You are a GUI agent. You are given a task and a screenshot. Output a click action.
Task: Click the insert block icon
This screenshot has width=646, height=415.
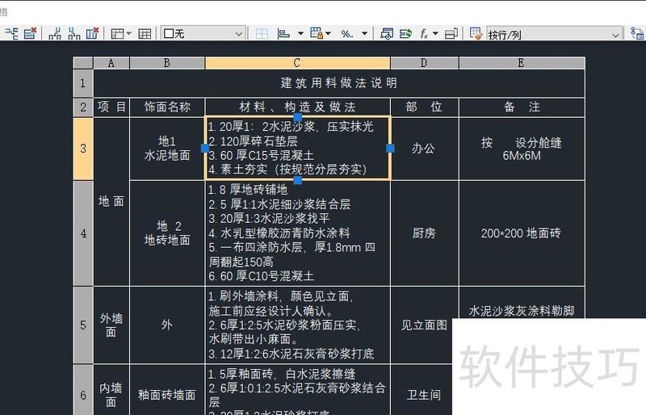(x=386, y=34)
